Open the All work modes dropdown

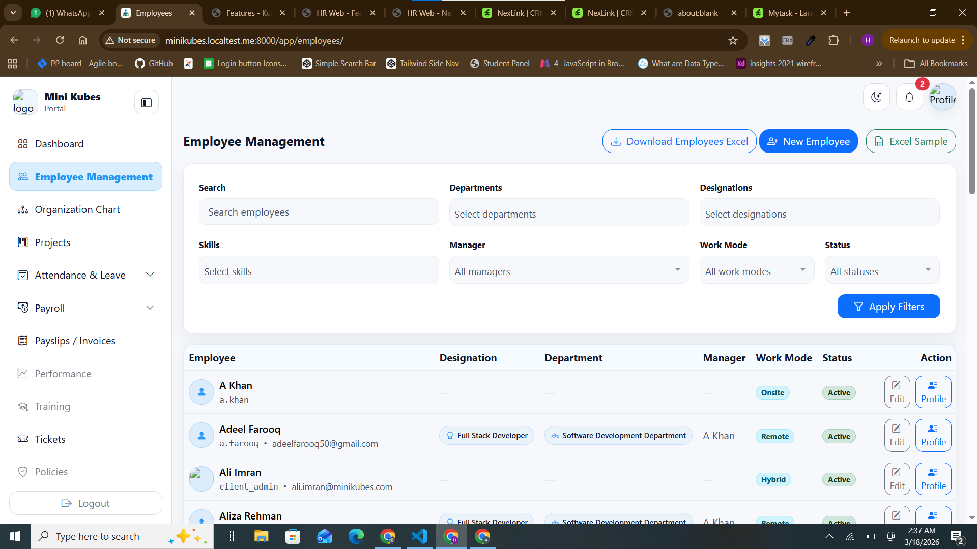[x=757, y=270]
